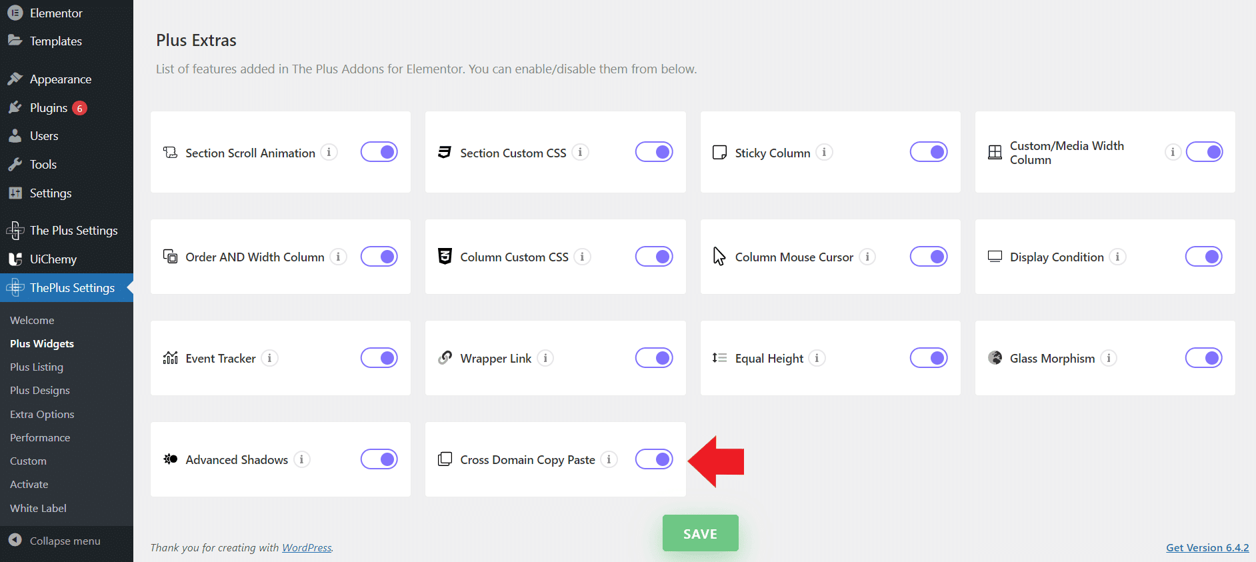Image resolution: width=1256 pixels, height=562 pixels.
Task: Disable Section Scroll Animation toggle
Action: (x=379, y=152)
